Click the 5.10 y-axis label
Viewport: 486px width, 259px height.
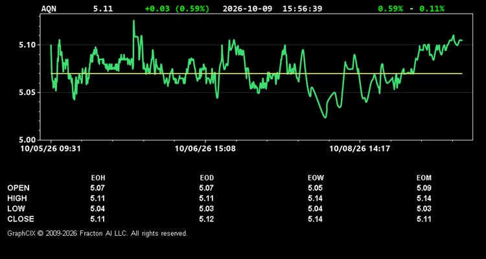[27, 45]
